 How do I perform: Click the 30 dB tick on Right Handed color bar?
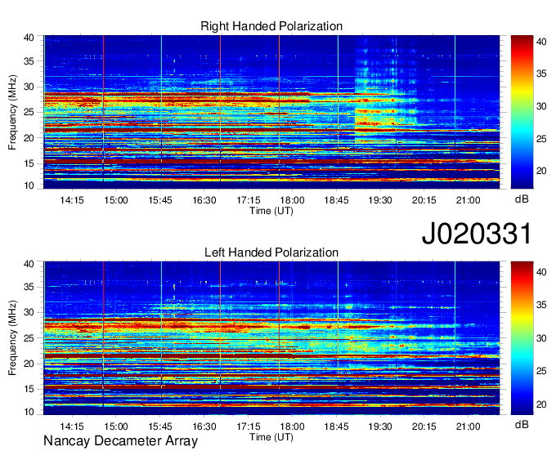pos(541,106)
